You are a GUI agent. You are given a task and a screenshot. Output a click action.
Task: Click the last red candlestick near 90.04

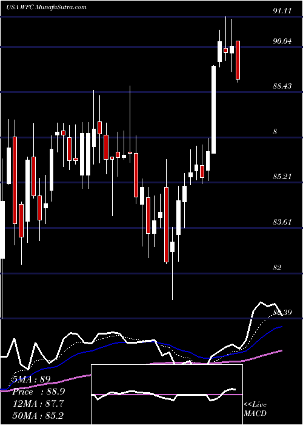(238, 60)
